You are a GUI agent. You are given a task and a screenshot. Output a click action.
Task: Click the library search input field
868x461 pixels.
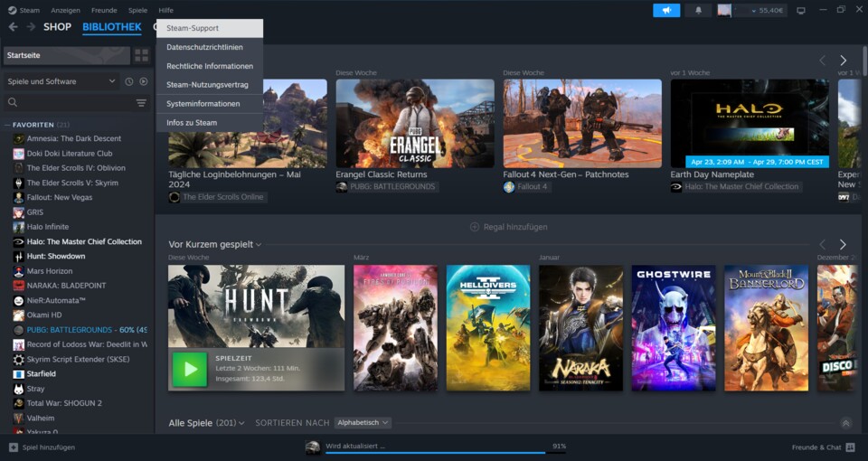[76, 102]
